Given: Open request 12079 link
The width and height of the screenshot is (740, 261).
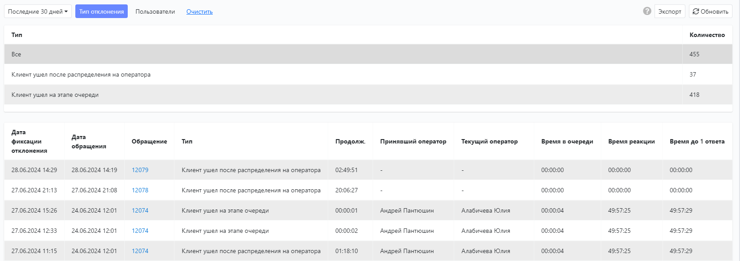Looking at the screenshot, I should (140, 170).
